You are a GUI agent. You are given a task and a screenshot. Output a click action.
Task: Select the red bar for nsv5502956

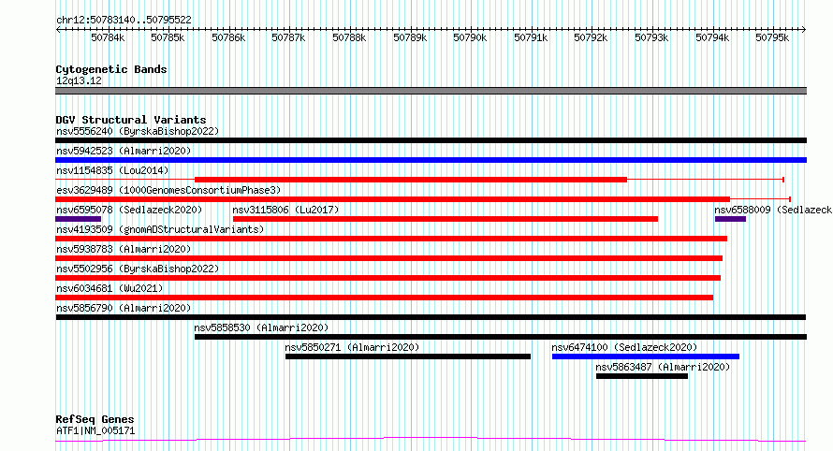point(387,278)
